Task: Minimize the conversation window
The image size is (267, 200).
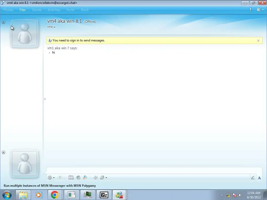Action: 245,3
